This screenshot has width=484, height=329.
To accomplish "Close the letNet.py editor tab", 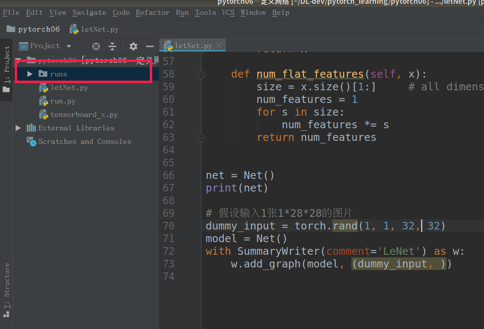I will pyautogui.click(x=219, y=46).
